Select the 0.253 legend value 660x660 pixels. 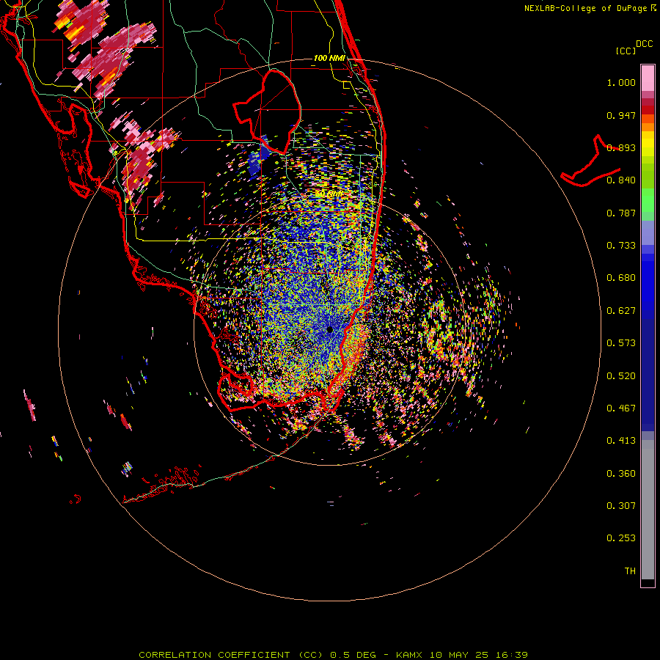click(x=621, y=538)
